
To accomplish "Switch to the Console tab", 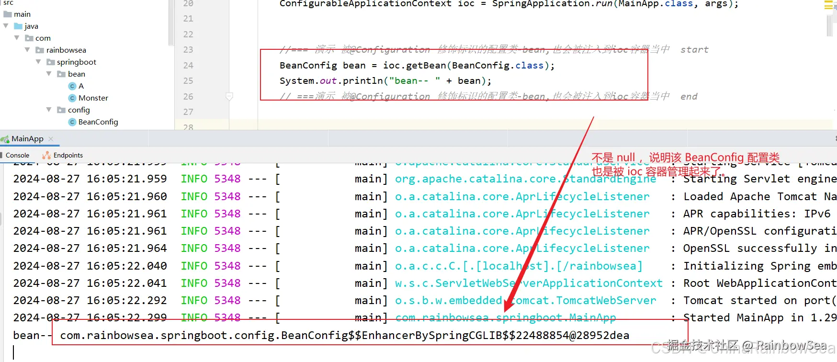I will 17,155.
